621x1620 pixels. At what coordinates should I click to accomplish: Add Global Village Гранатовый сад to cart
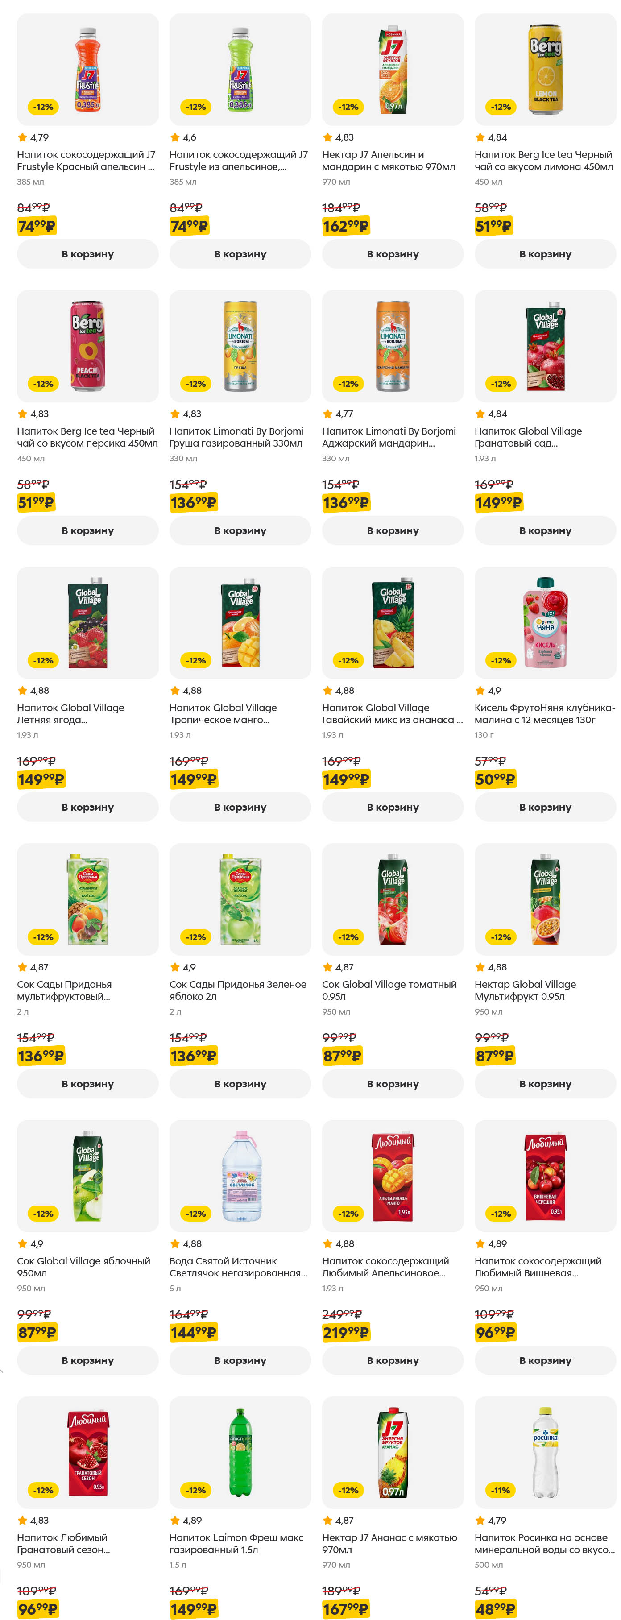(x=545, y=530)
